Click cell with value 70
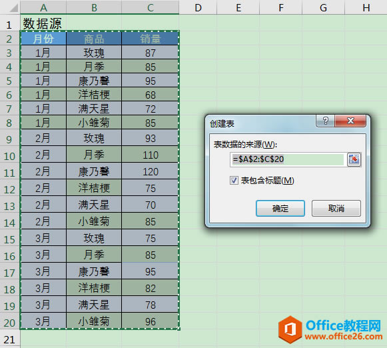387x348 pixels. pyautogui.click(x=151, y=205)
